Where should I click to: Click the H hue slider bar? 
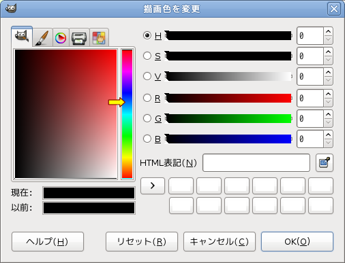tap(228, 35)
